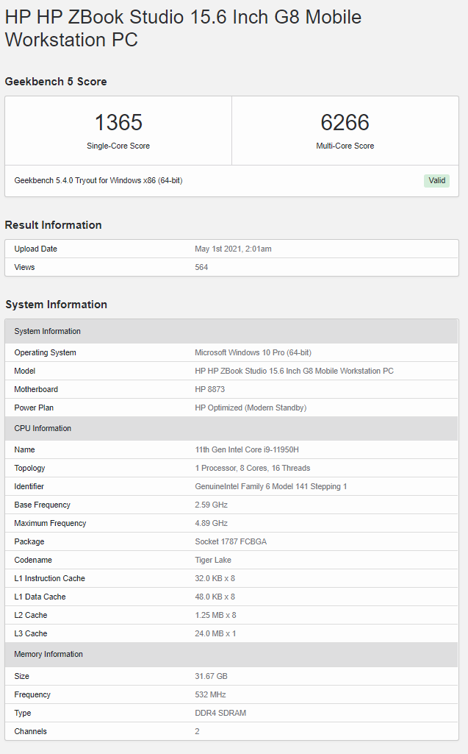Click the Model row label
The width and height of the screenshot is (468, 754).
(24, 371)
